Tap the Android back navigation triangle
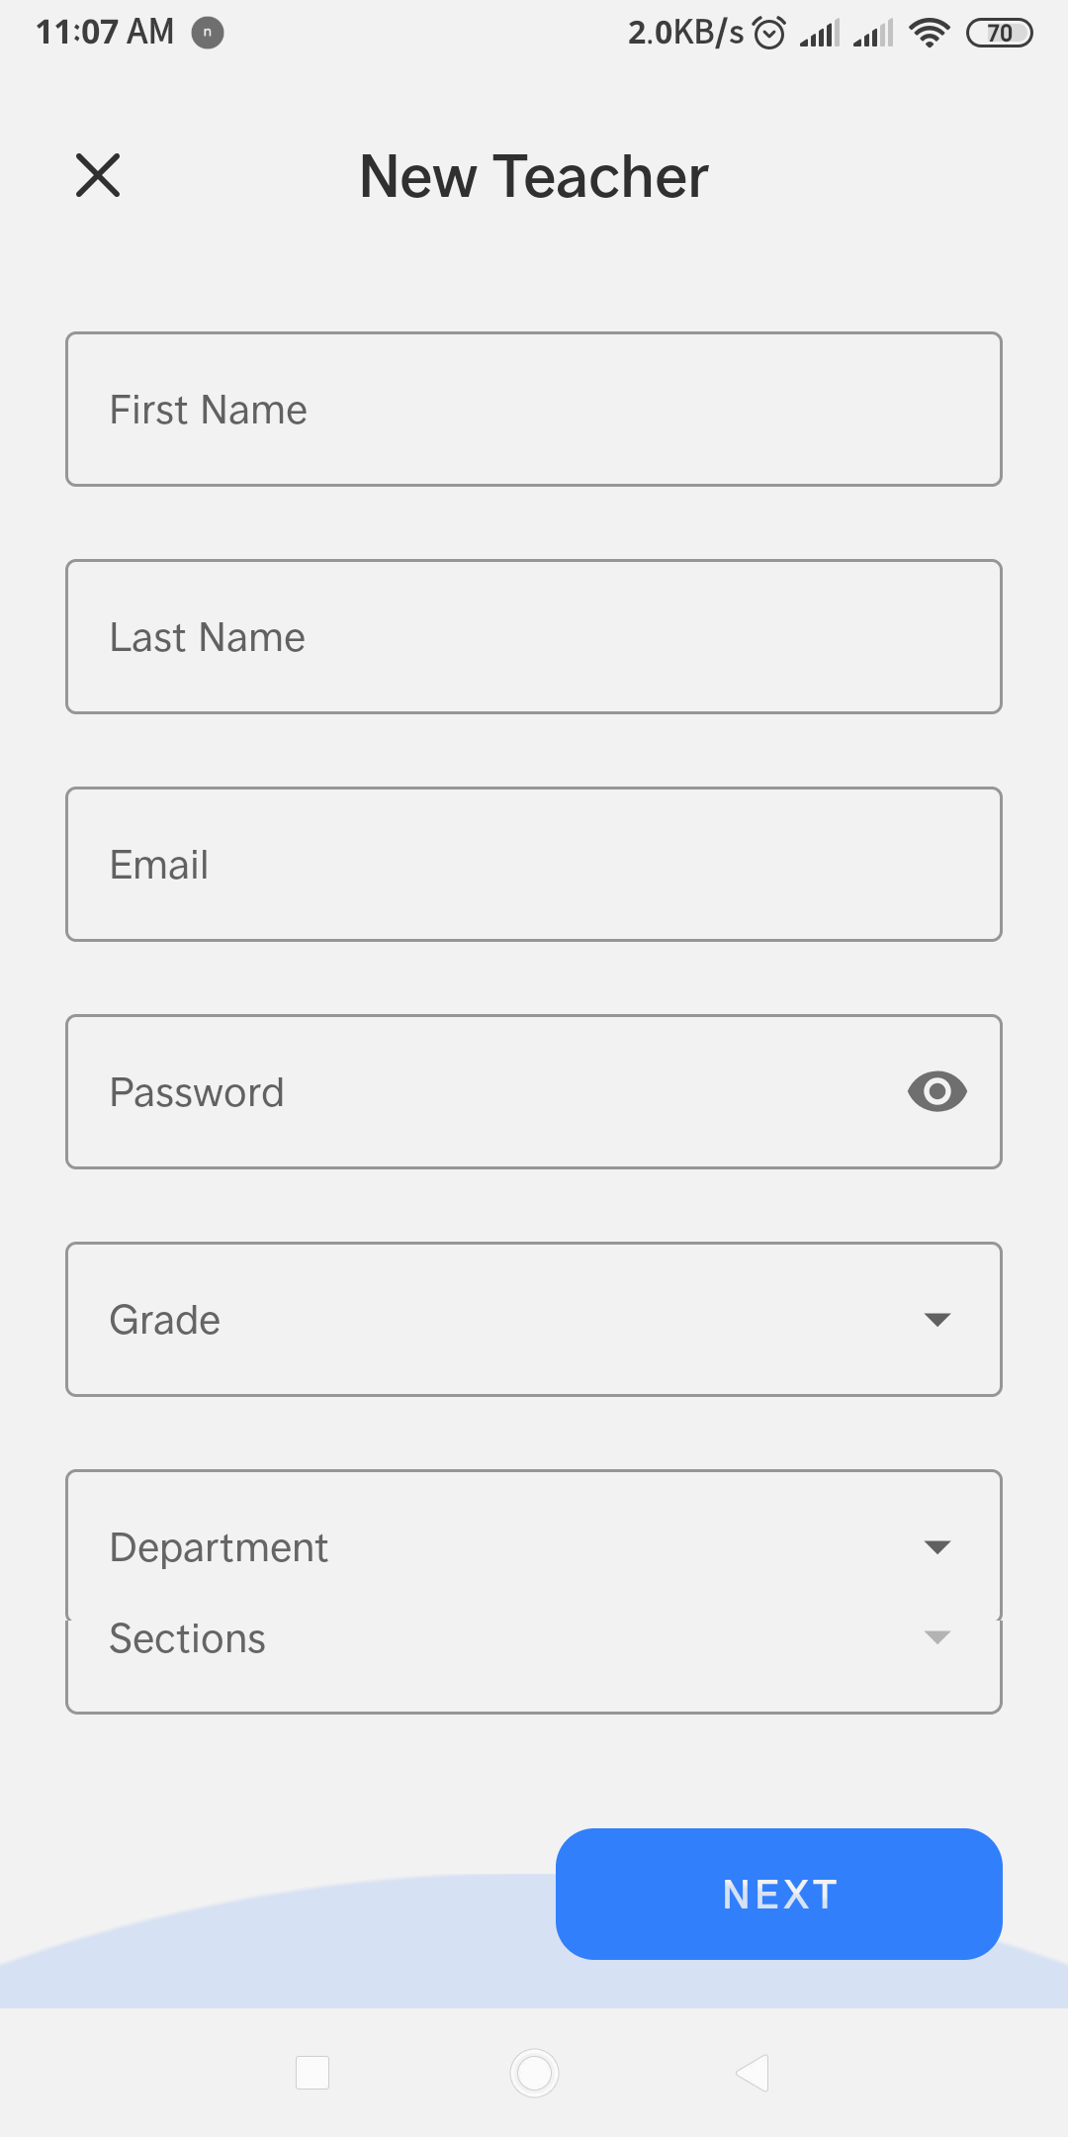This screenshot has width=1068, height=2137. tap(753, 2073)
